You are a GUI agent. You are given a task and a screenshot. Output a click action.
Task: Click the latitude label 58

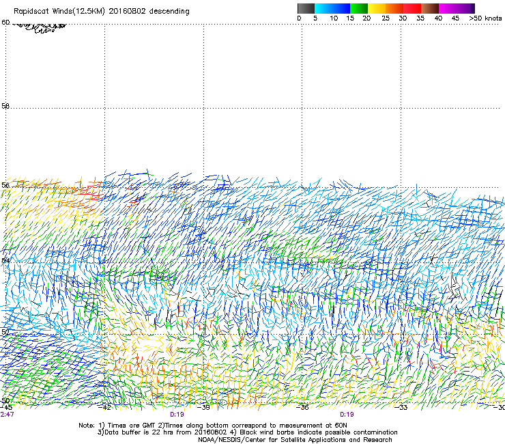[x=5, y=106]
